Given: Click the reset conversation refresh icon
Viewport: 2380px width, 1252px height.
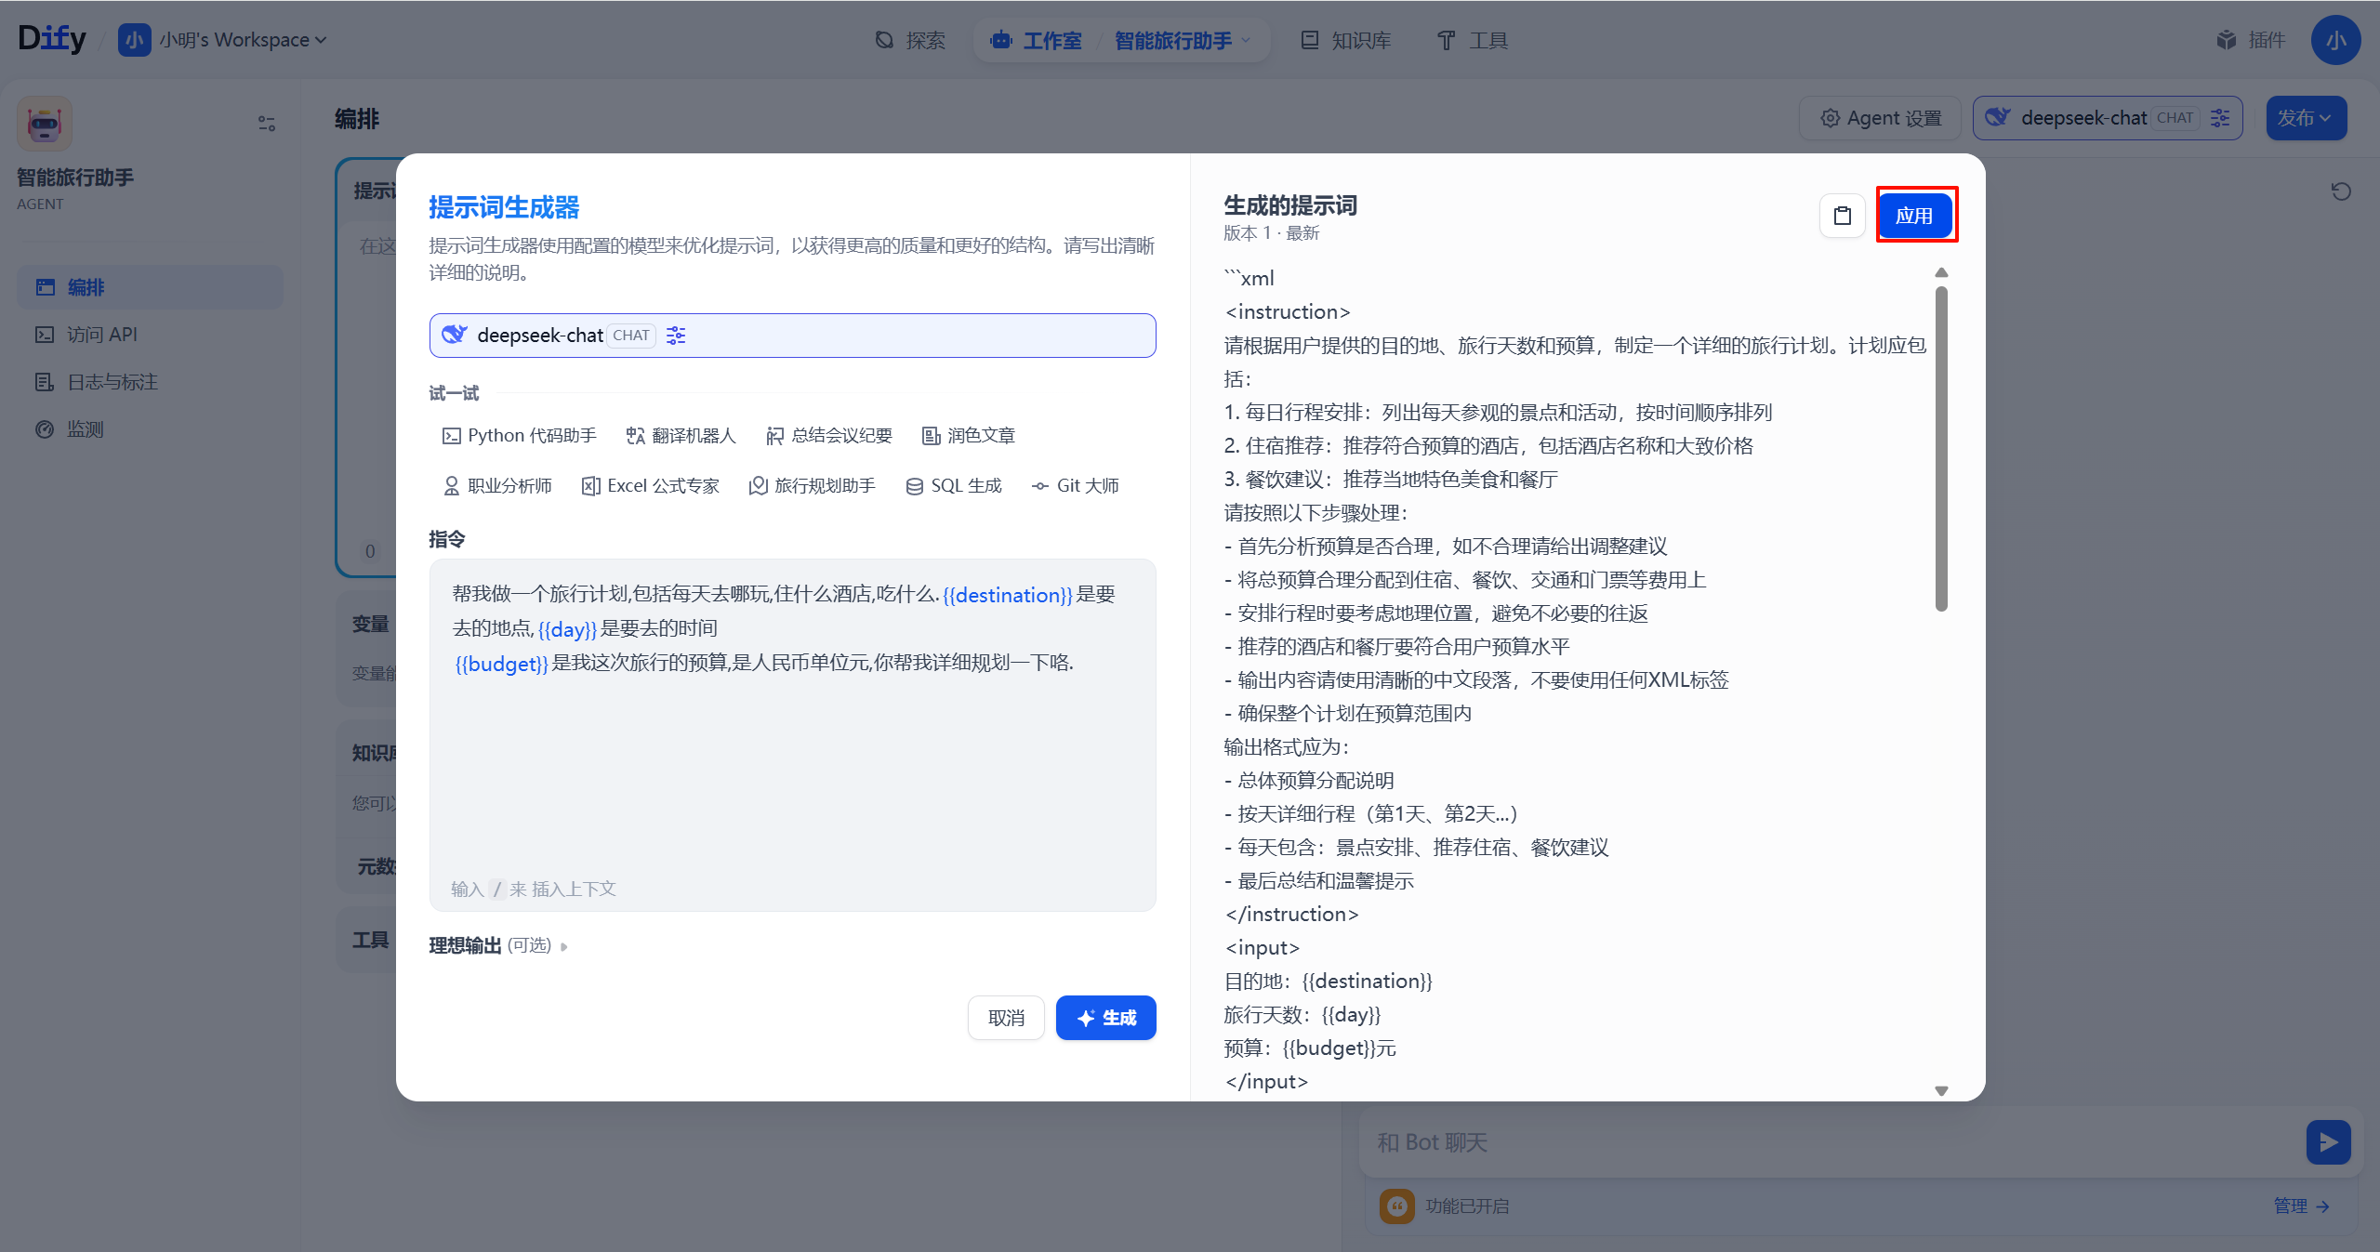Looking at the screenshot, I should (x=2341, y=191).
